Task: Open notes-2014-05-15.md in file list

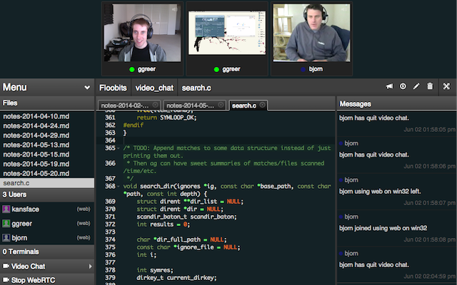Action: coord(47,155)
